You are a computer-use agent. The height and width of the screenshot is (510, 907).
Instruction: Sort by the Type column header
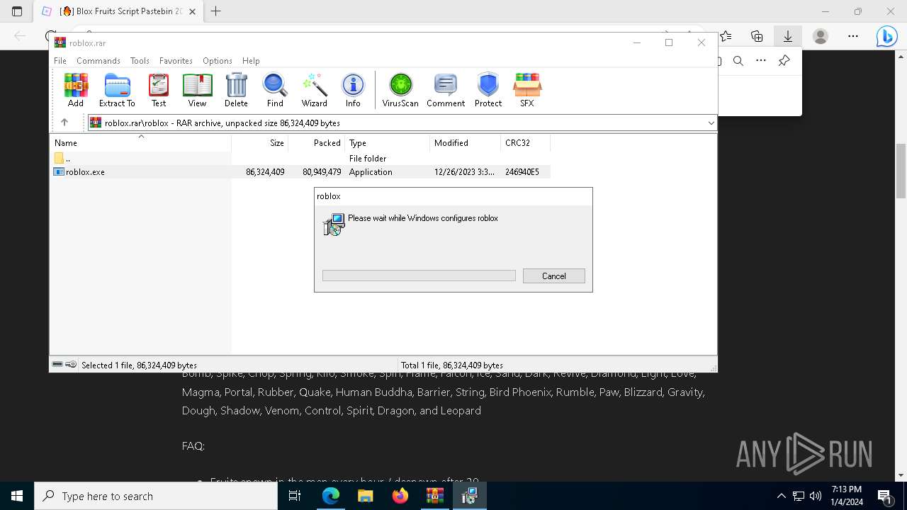(x=388, y=143)
